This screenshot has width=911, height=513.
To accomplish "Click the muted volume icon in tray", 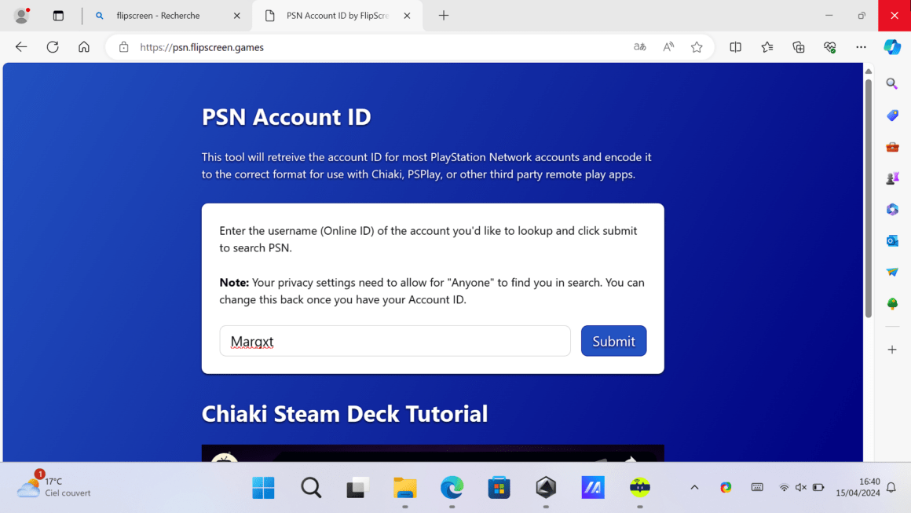I will [801, 487].
